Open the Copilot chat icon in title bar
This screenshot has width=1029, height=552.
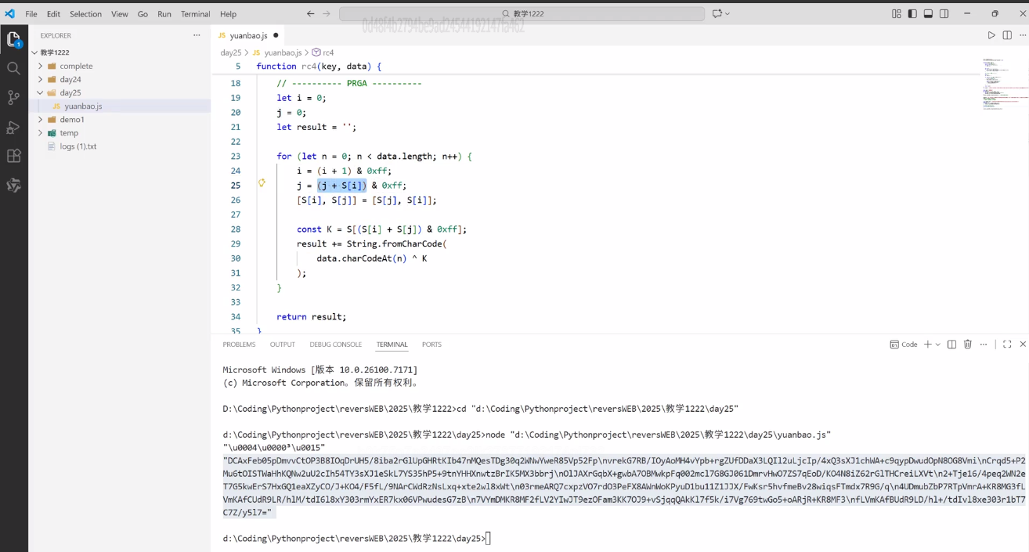click(716, 13)
